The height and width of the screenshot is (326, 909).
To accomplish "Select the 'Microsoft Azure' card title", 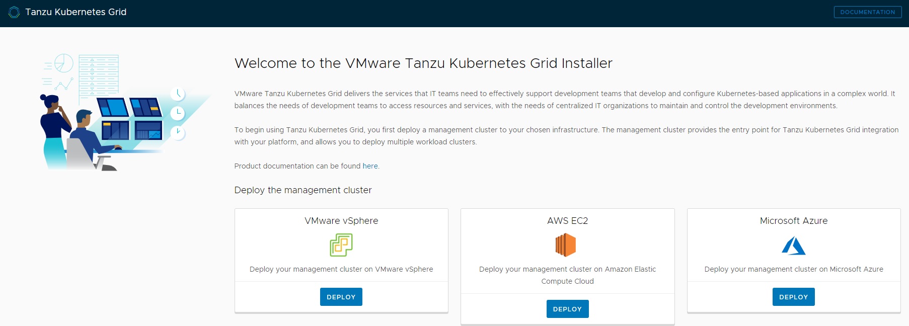I will (793, 221).
